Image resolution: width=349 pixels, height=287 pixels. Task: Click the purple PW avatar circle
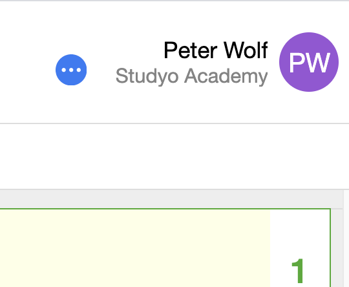pyautogui.click(x=309, y=62)
